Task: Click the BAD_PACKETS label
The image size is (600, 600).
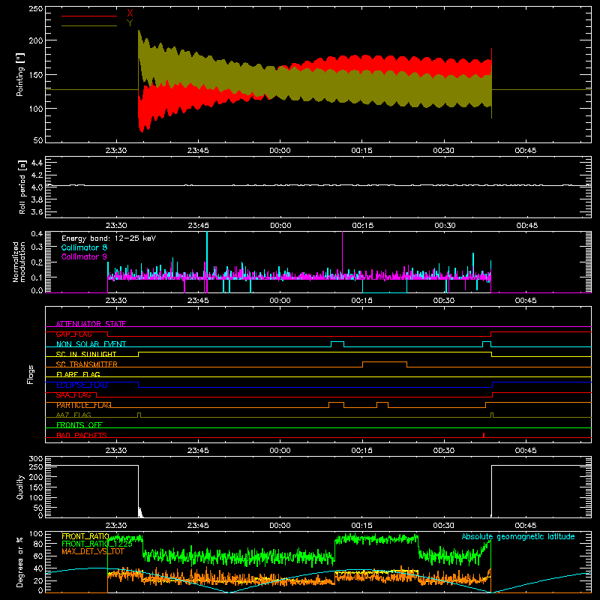Action: (82, 435)
